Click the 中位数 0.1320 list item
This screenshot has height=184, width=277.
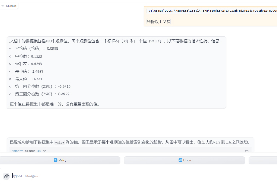point(29,56)
